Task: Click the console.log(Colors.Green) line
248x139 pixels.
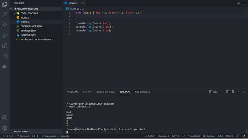Action: point(94,27)
